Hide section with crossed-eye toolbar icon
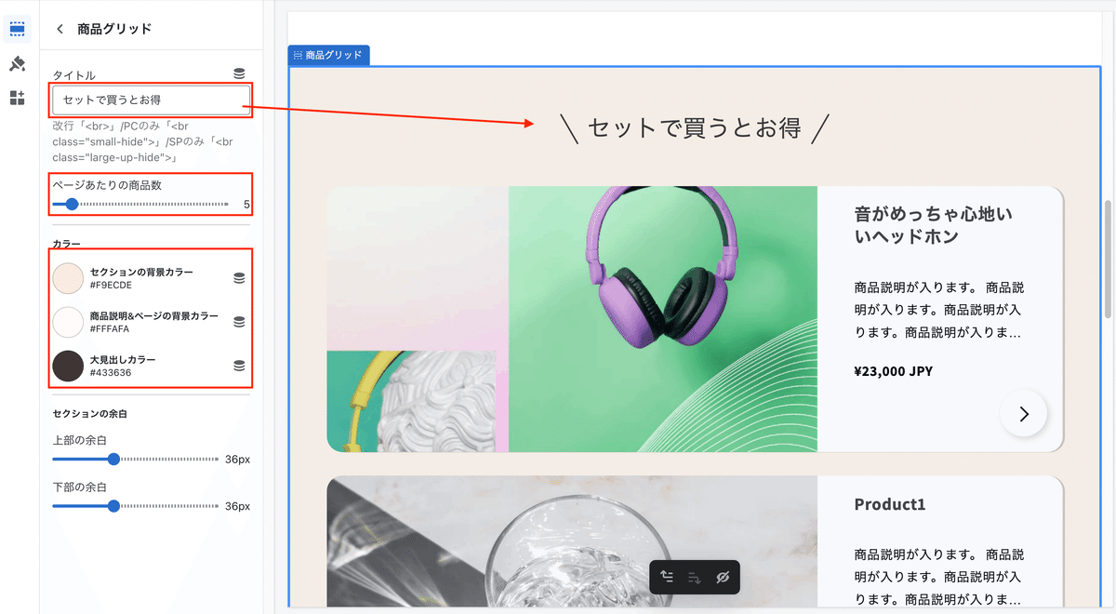This screenshot has width=1116, height=614. 723,577
